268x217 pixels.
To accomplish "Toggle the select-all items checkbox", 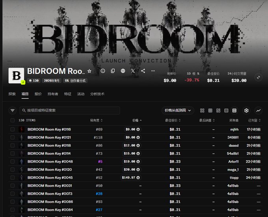I will [13, 120].
